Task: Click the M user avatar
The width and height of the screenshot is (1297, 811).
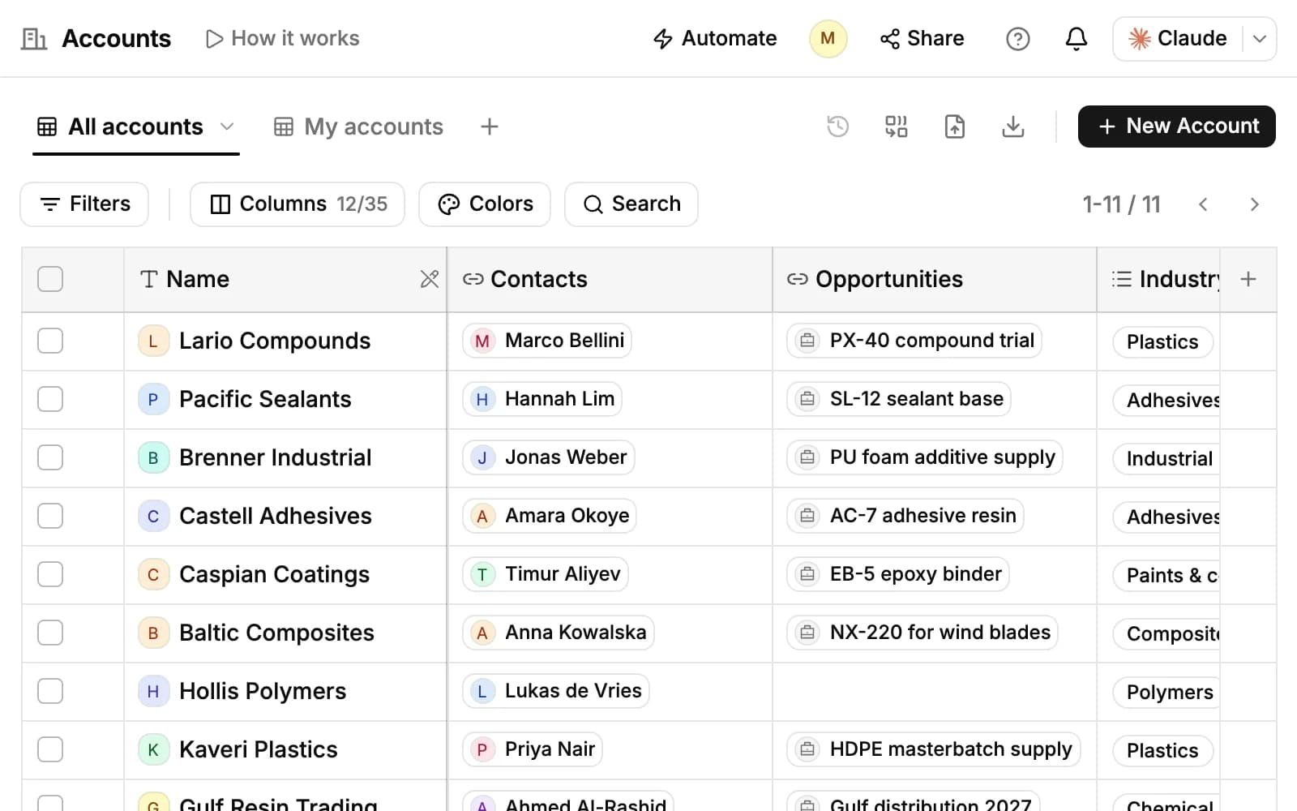Action: [828, 38]
